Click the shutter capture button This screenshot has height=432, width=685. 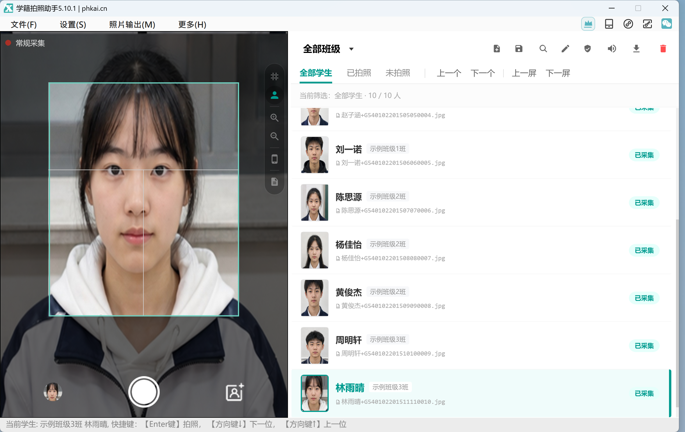pyautogui.click(x=144, y=392)
